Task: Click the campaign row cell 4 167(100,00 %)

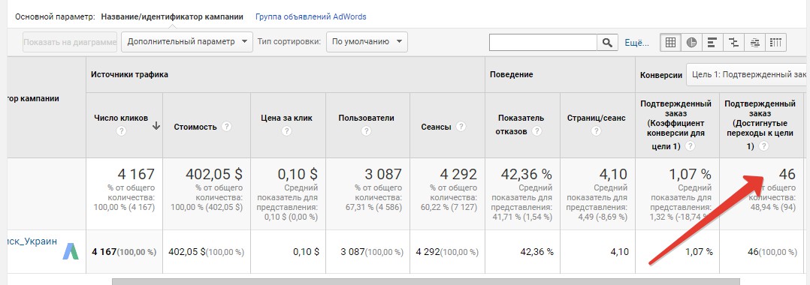Action: pos(124,252)
